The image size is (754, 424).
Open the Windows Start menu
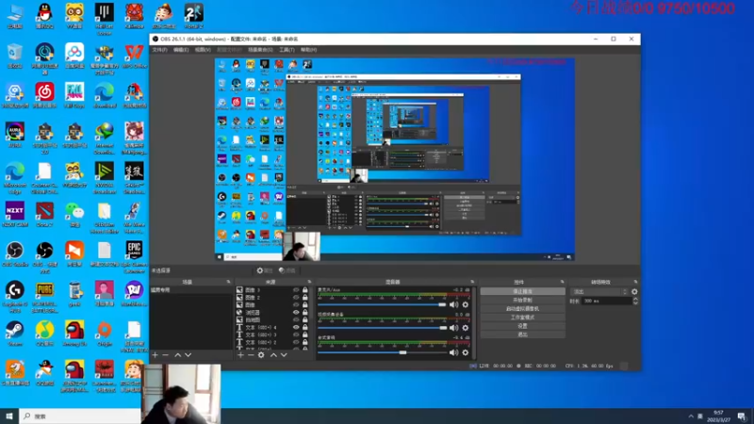point(9,416)
